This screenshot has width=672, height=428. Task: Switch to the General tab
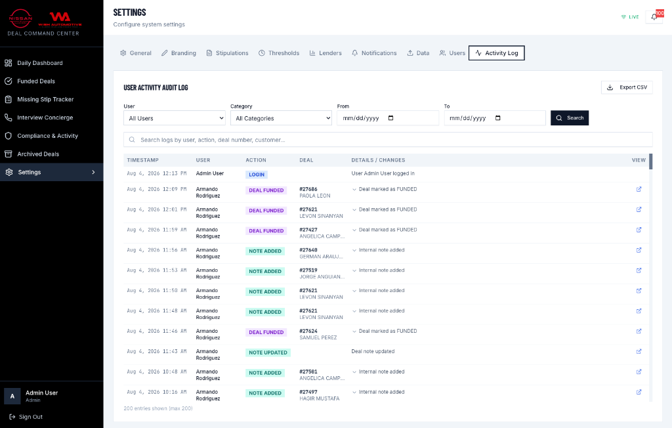coord(135,53)
